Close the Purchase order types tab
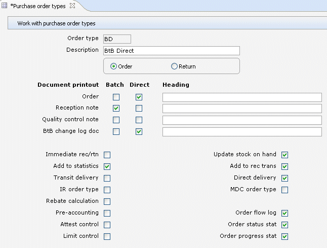The height and width of the screenshot is (248, 327). [72, 5]
